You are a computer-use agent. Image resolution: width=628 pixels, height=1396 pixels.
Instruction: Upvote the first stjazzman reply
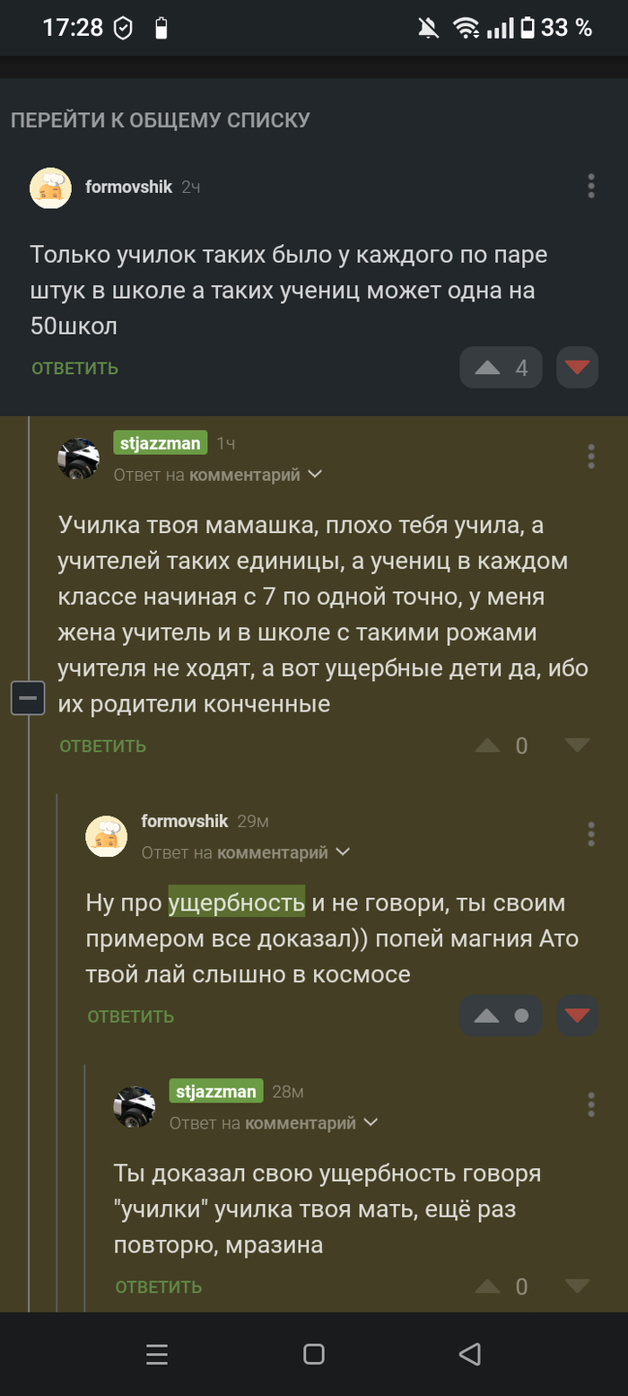pyautogui.click(x=487, y=746)
